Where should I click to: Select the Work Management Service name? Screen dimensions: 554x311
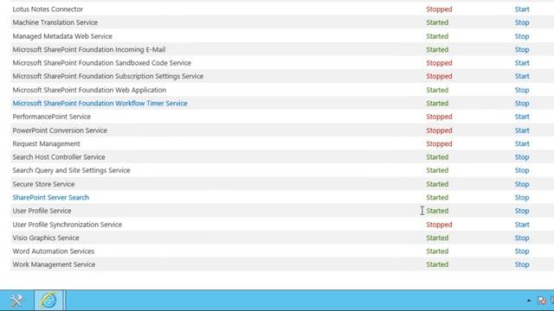pyautogui.click(x=54, y=264)
